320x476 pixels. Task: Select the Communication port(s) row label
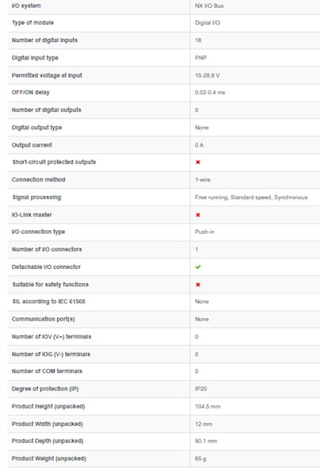coord(43,319)
